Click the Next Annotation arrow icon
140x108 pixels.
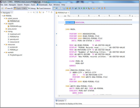(102, 8)
